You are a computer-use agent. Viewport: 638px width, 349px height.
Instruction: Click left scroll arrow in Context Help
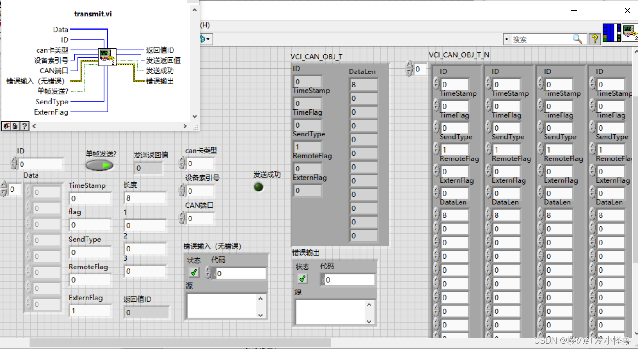coord(34,126)
